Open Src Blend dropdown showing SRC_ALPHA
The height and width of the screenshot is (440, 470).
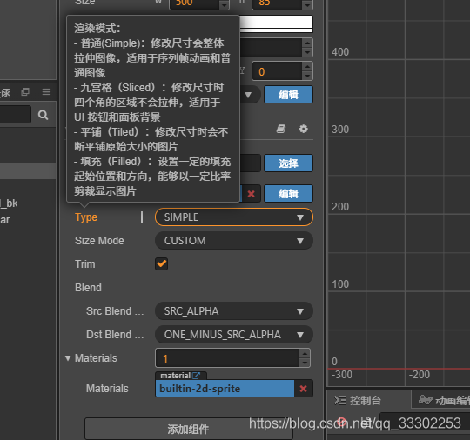click(x=234, y=311)
